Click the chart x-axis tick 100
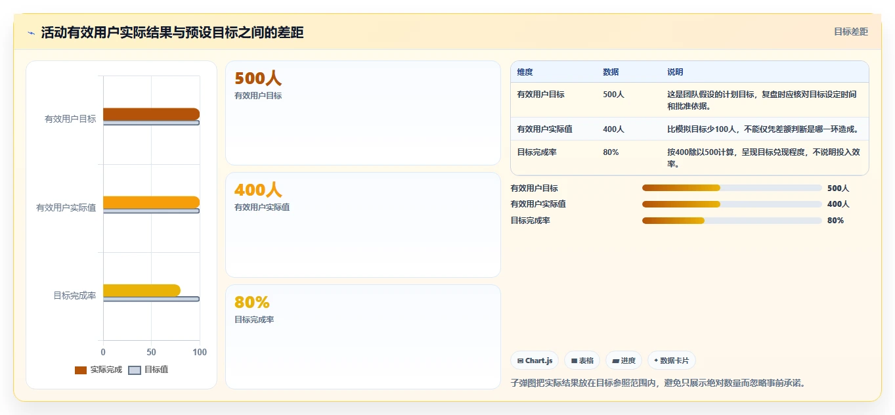Viewport: 895px width, 415px height. 200,353
